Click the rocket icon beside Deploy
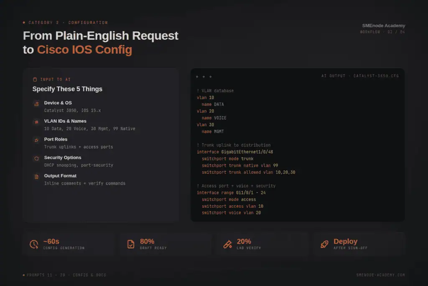The height and width of the screenshot is (286, 428). 324,244
